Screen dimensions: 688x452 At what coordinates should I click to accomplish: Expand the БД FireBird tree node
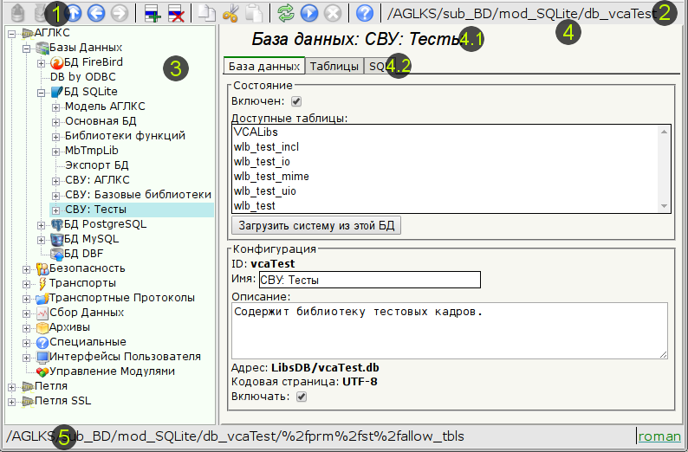click(x=42, y=63)
